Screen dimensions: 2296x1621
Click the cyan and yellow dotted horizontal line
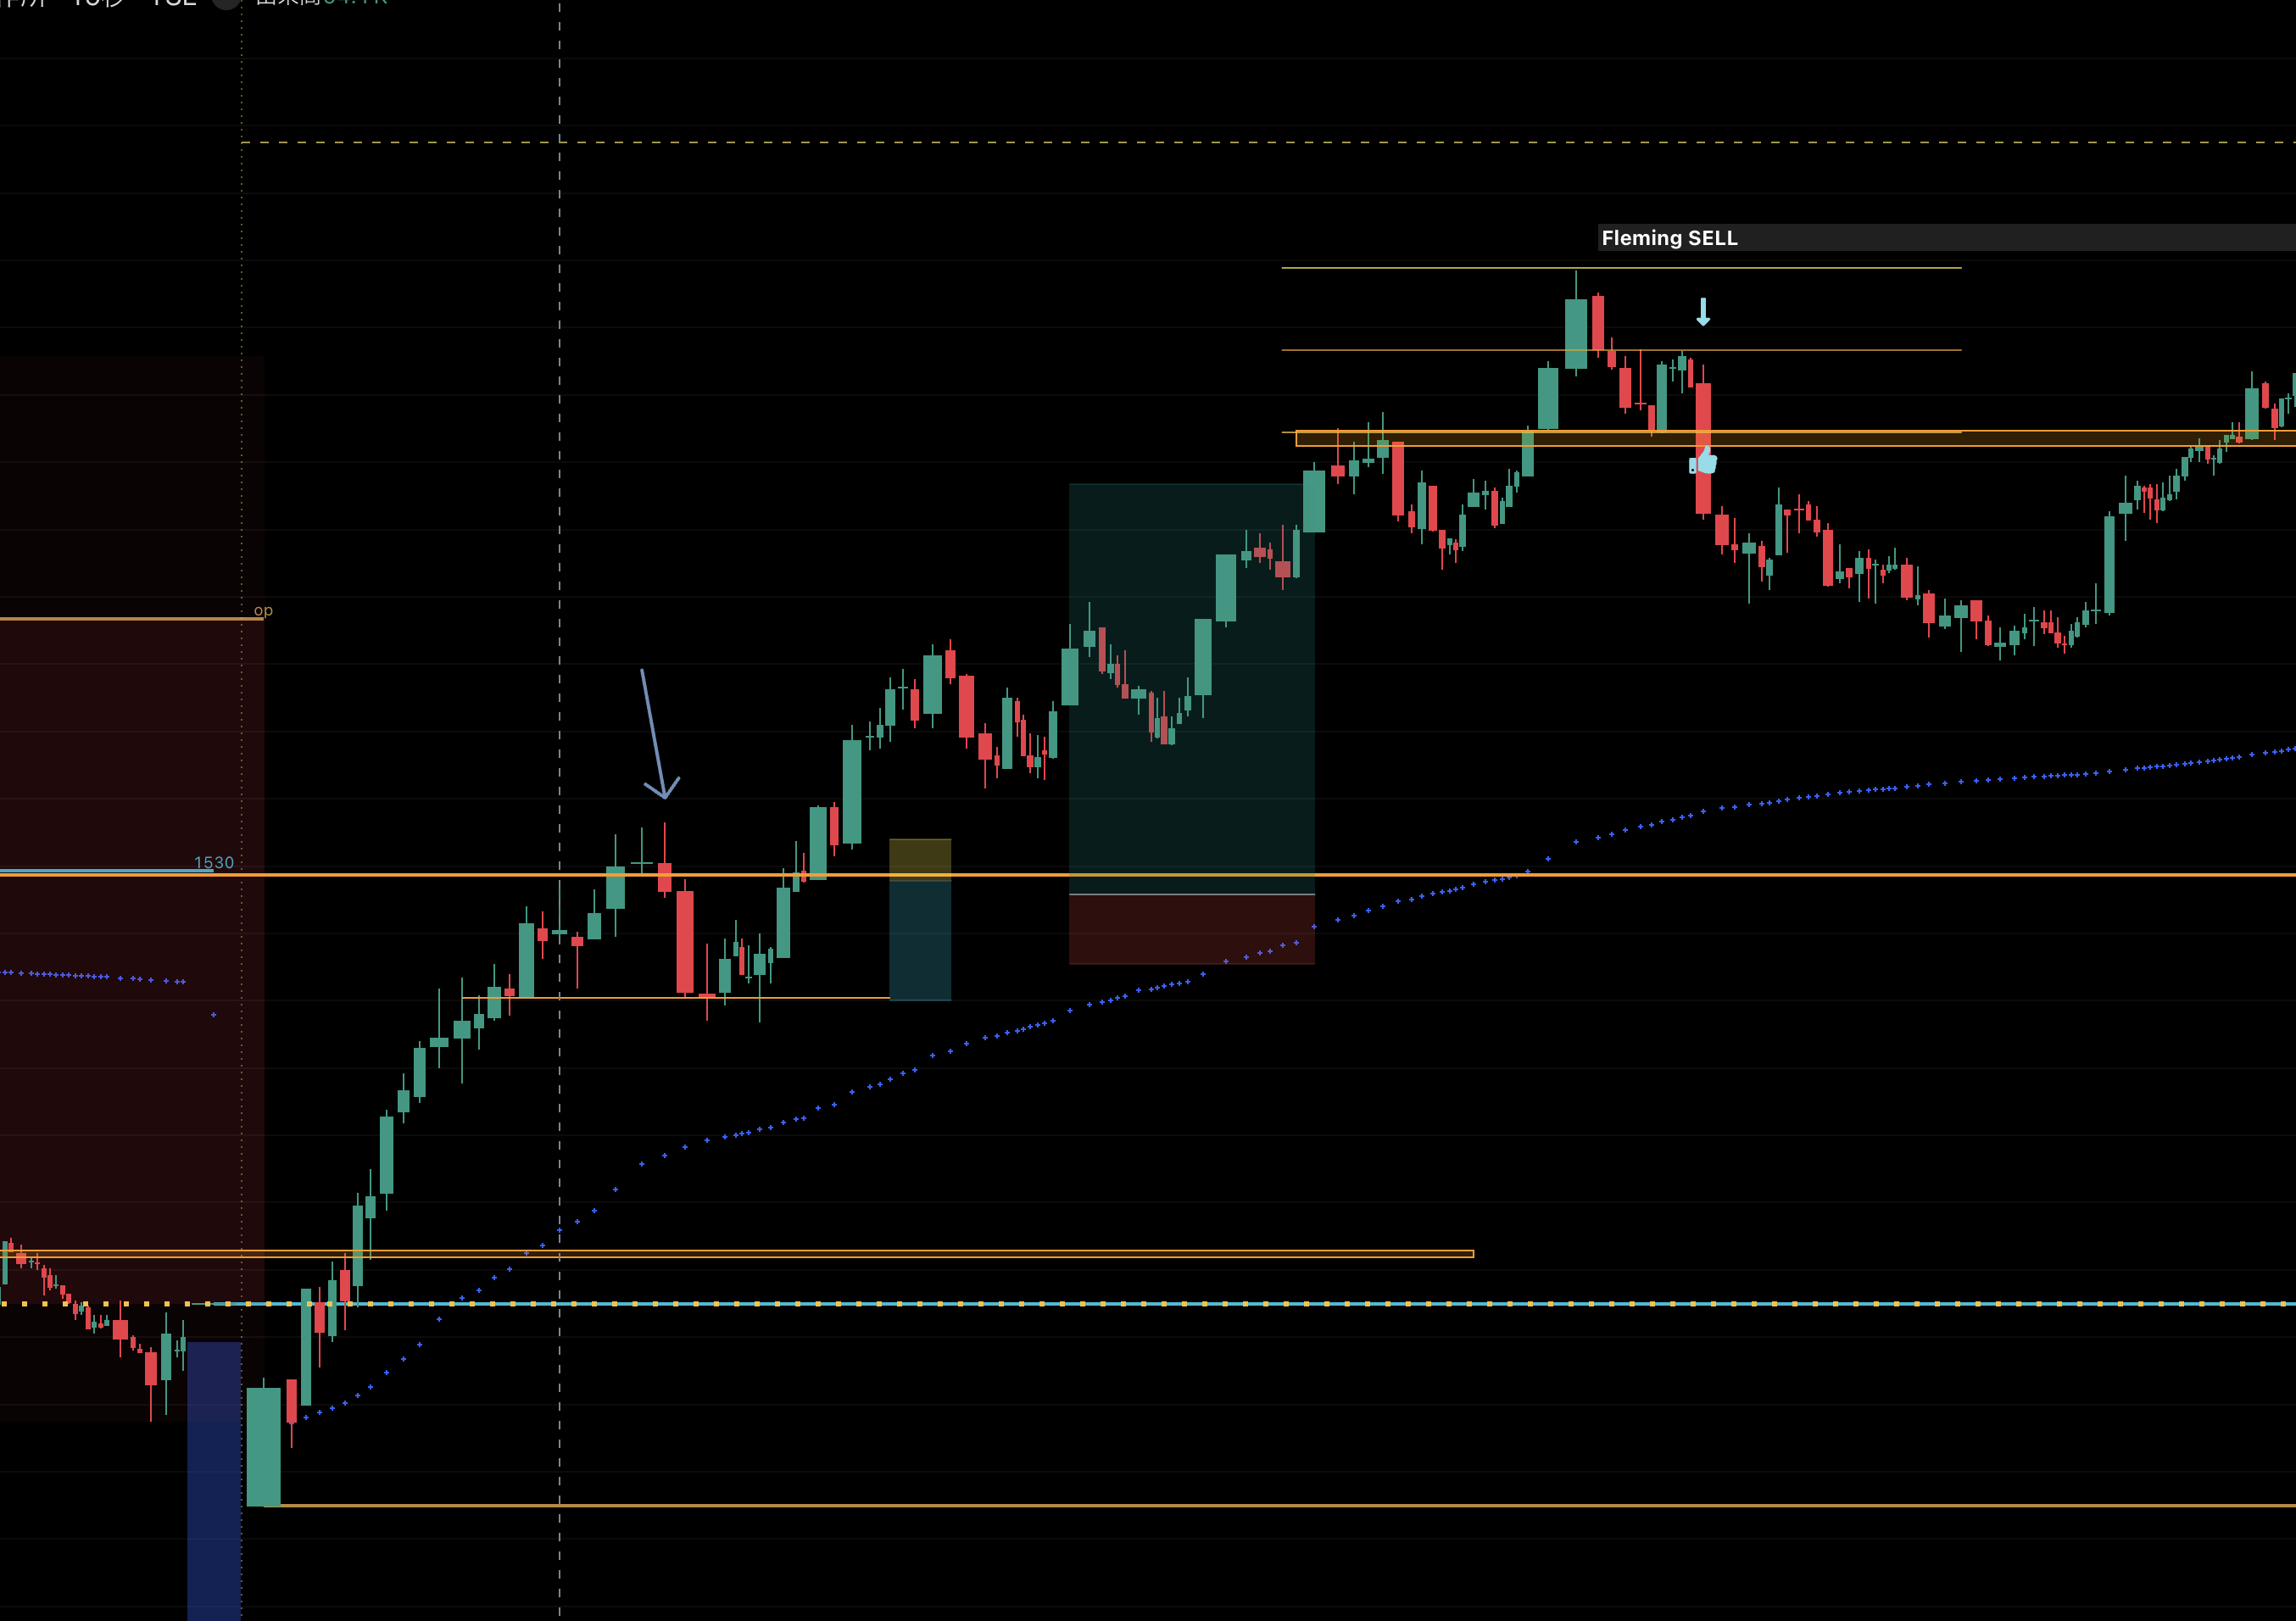[1148, 1304]
